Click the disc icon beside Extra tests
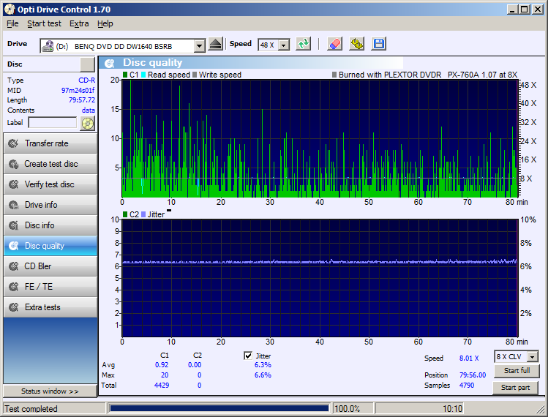The height and width of the screenshot is (417, 548). pyautogui.click(x=13, y=307)
